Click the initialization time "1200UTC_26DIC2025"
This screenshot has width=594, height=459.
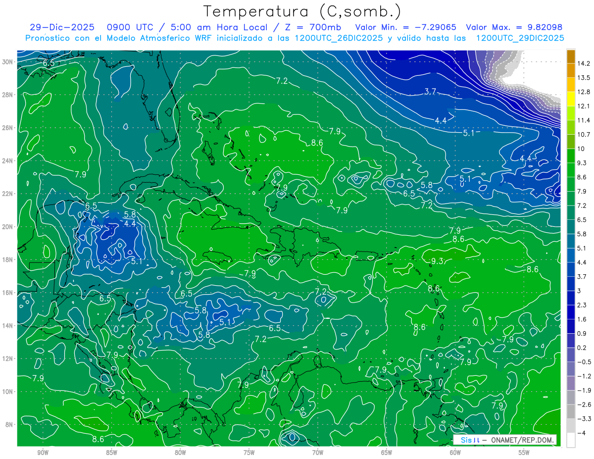coord(338,38)
